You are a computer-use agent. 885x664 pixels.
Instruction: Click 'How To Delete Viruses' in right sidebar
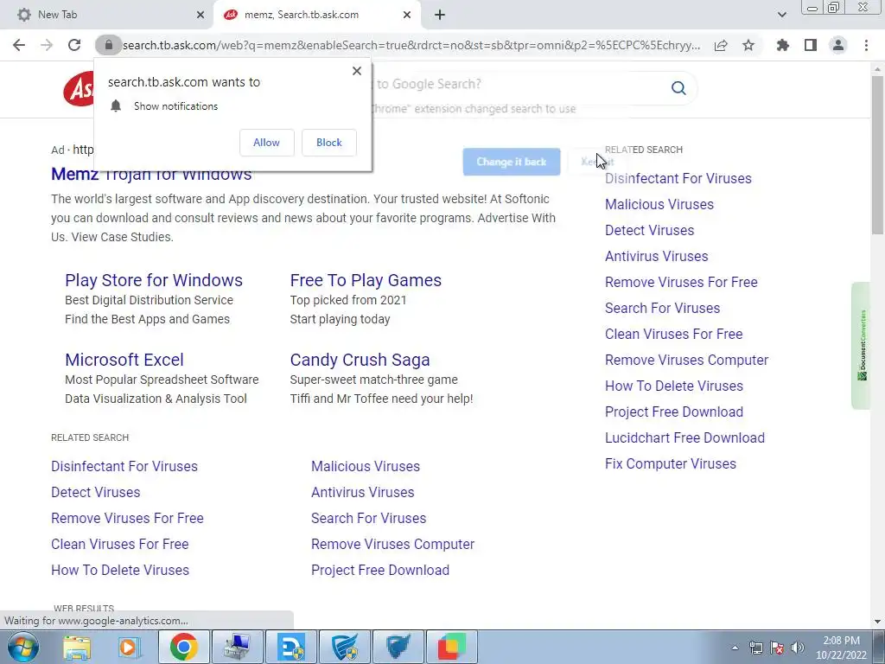[674, 386]
